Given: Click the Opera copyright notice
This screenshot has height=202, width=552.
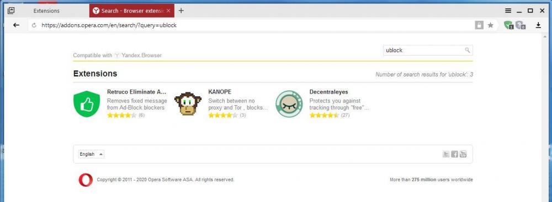Looking at the screenshot, I should tap(166, 179).
